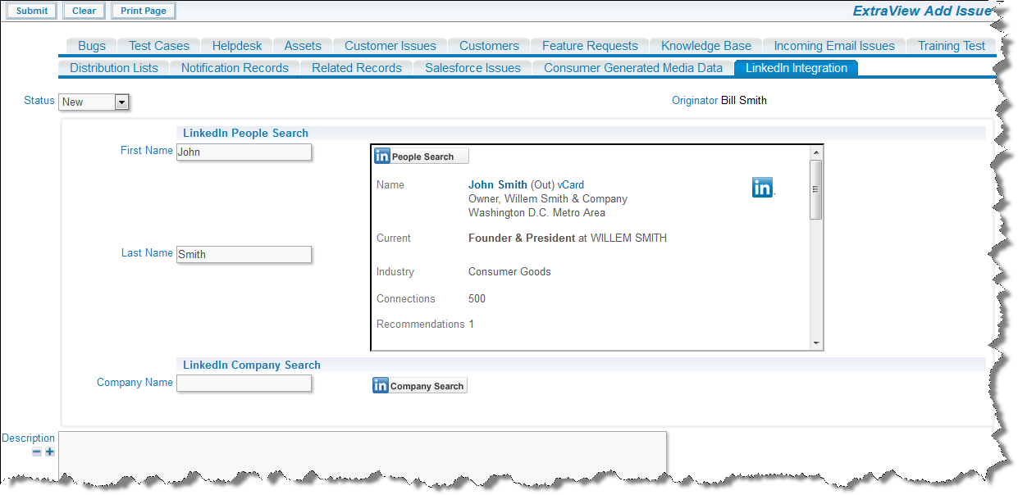Click the vCard link
The height and width of the screenshot is (495, 1018).
[x=571, y=185]
